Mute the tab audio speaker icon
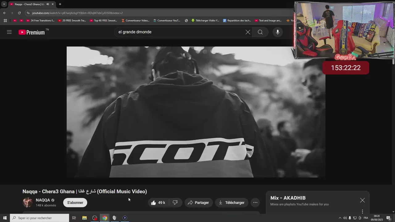Image resolution: width=395 pixels, height=222 pixels. [x=48, y=4]
